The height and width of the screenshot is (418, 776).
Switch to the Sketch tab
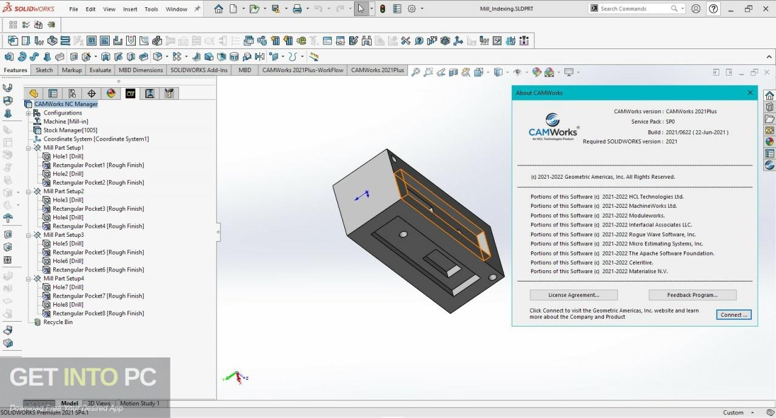point(44,70)
